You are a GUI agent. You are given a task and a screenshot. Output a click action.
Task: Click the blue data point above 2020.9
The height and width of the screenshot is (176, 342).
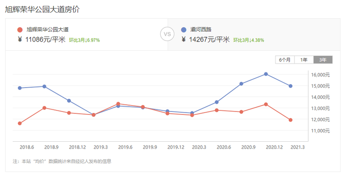[241, 84]
